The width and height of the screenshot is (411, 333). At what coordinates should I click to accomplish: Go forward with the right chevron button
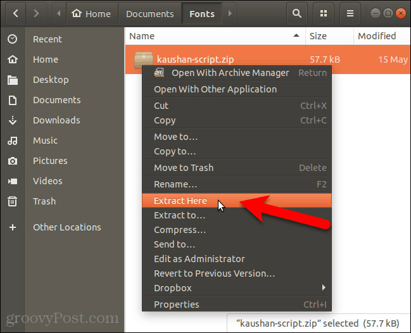click(x=36, y=13)
